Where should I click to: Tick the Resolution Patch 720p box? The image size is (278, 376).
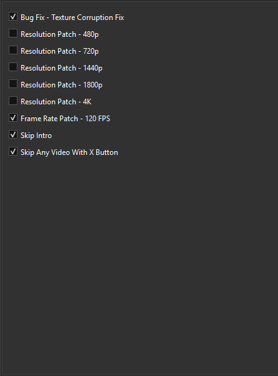(x=13, y=51)
